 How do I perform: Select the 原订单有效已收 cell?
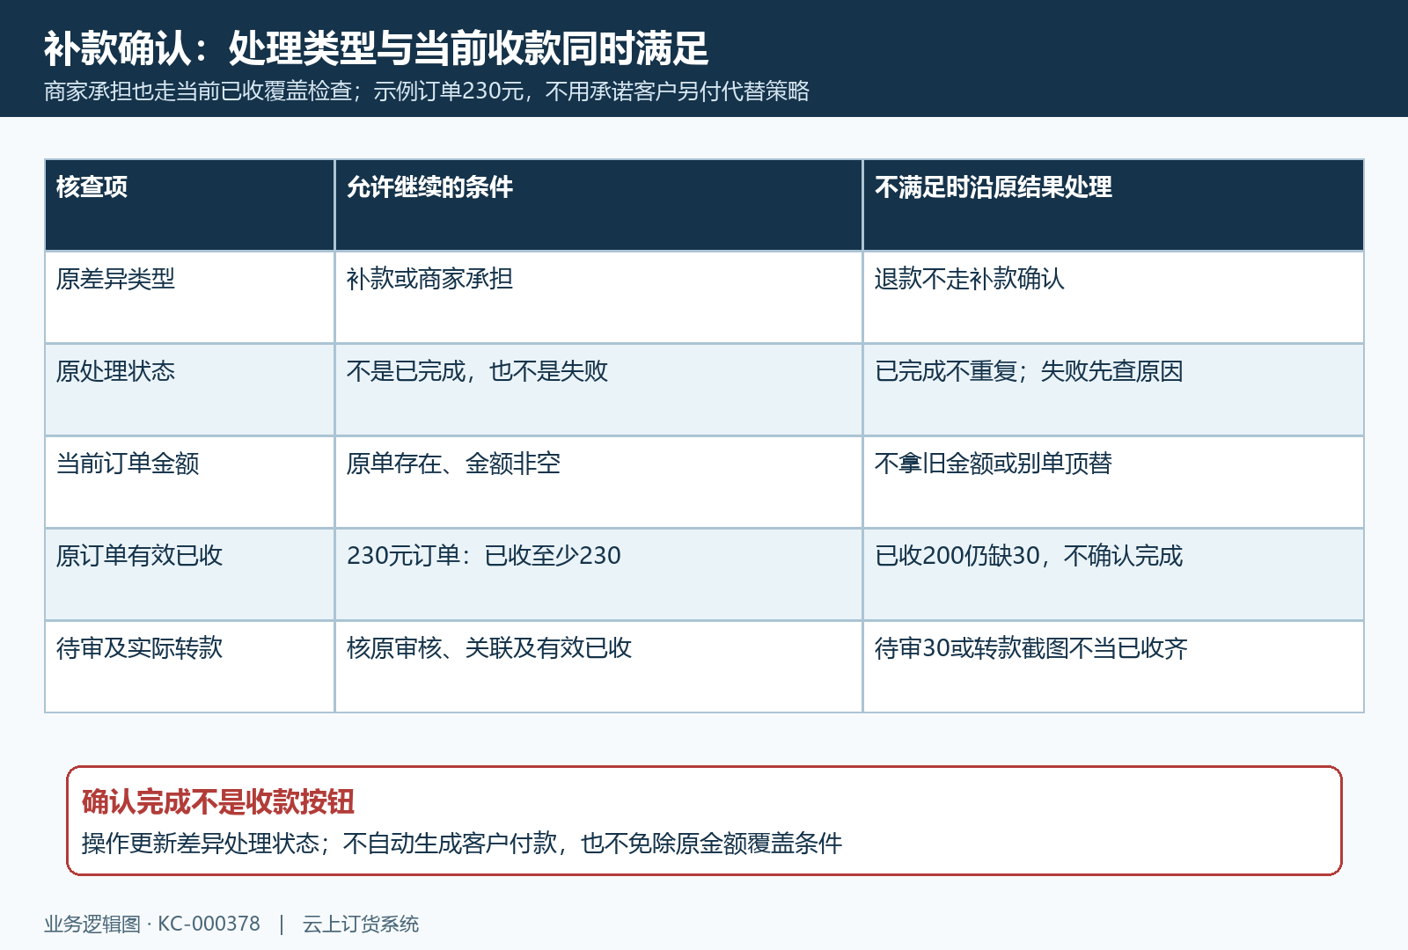click(x=189, y=574)
